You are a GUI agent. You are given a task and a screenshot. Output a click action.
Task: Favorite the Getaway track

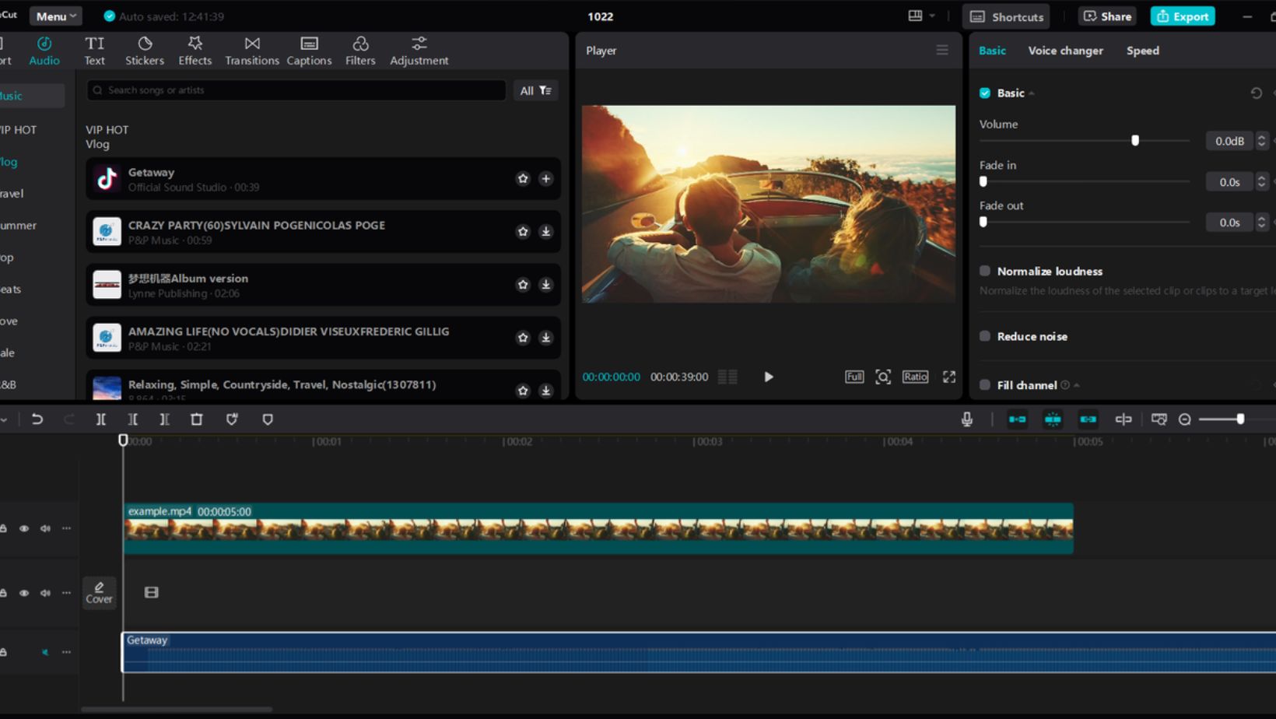[523, 179]
